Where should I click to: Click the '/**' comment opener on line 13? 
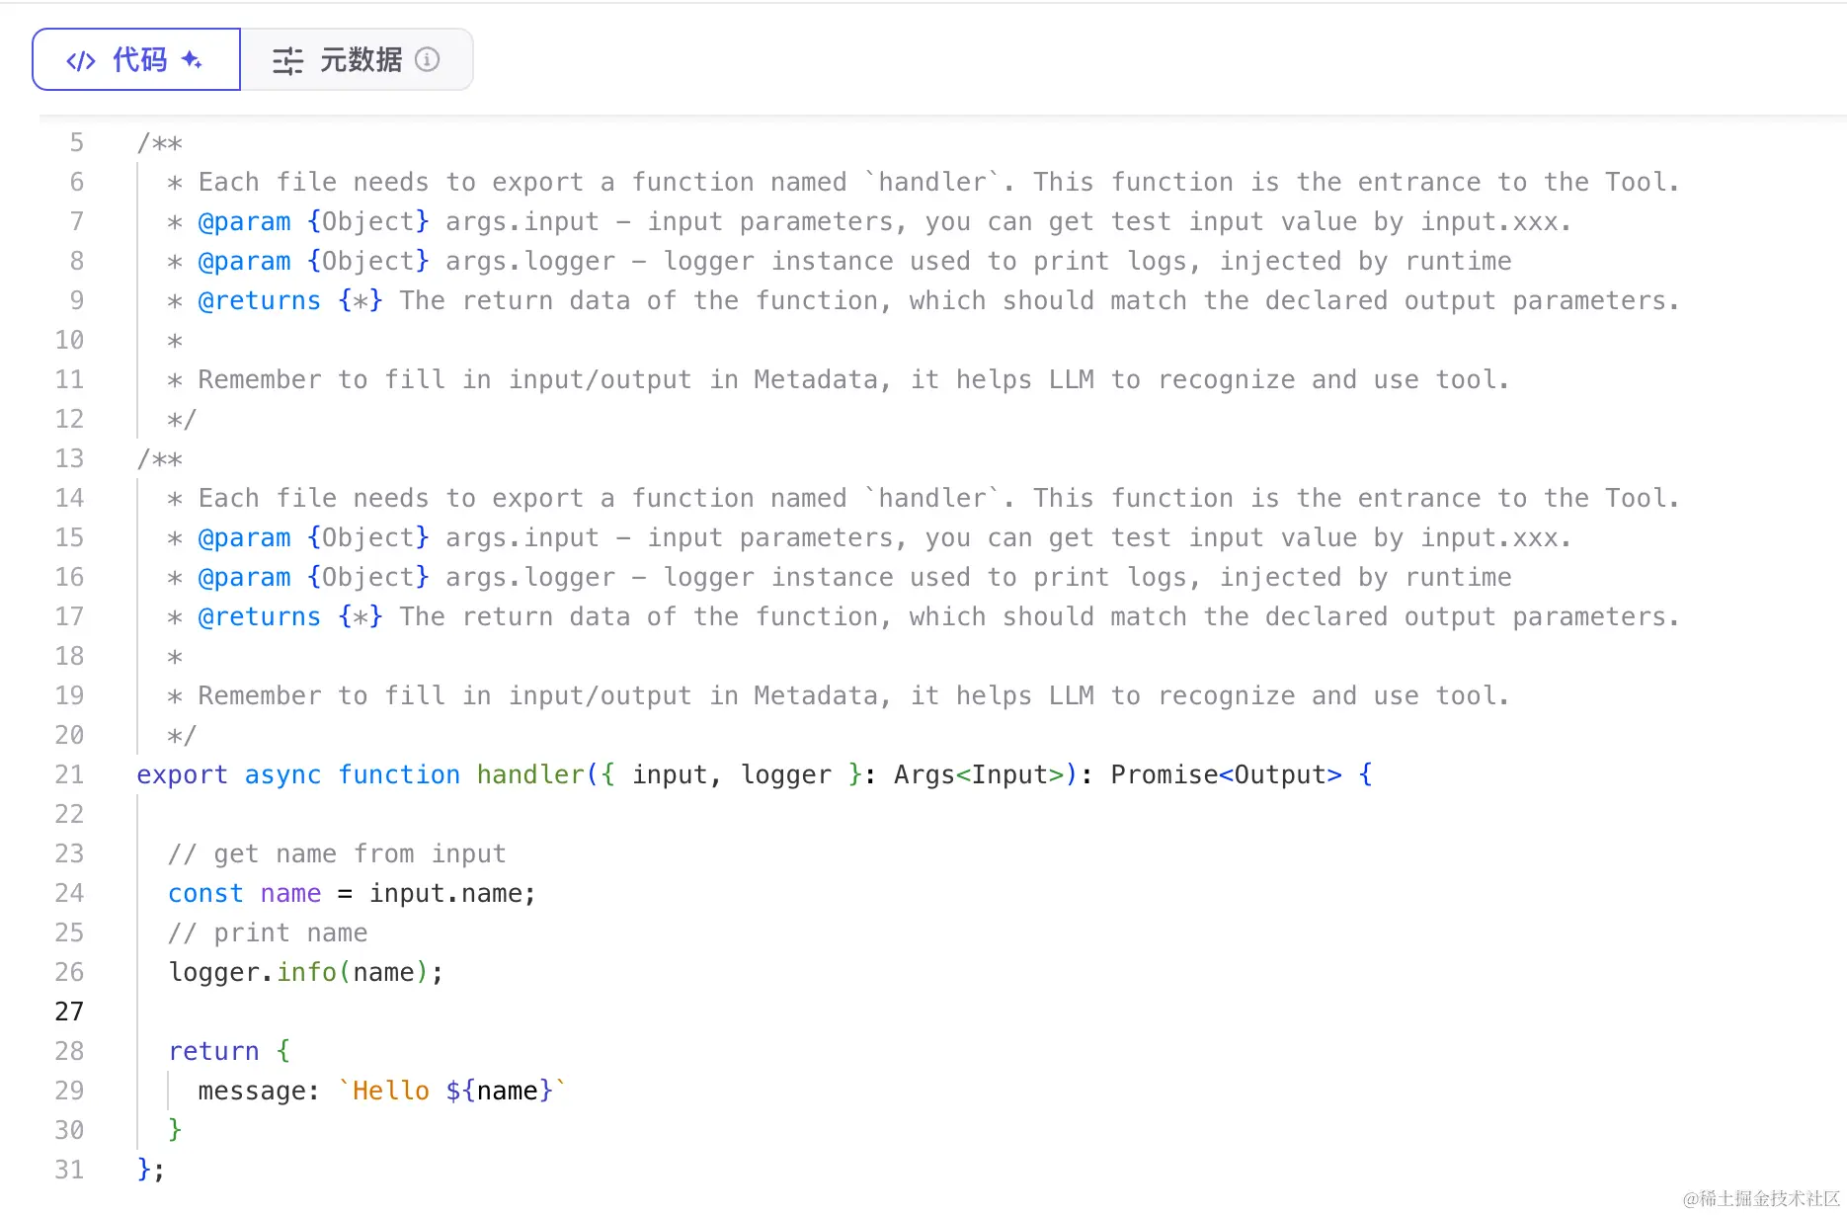(x=160, y=458)
